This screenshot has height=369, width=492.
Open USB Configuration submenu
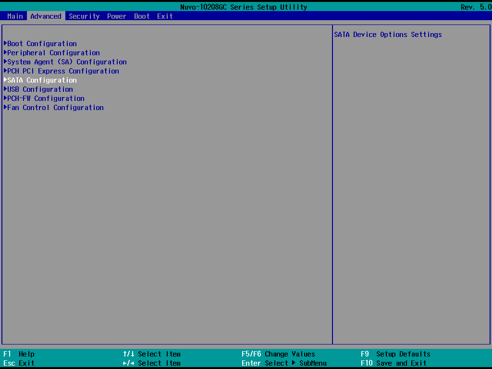[40, 89]
